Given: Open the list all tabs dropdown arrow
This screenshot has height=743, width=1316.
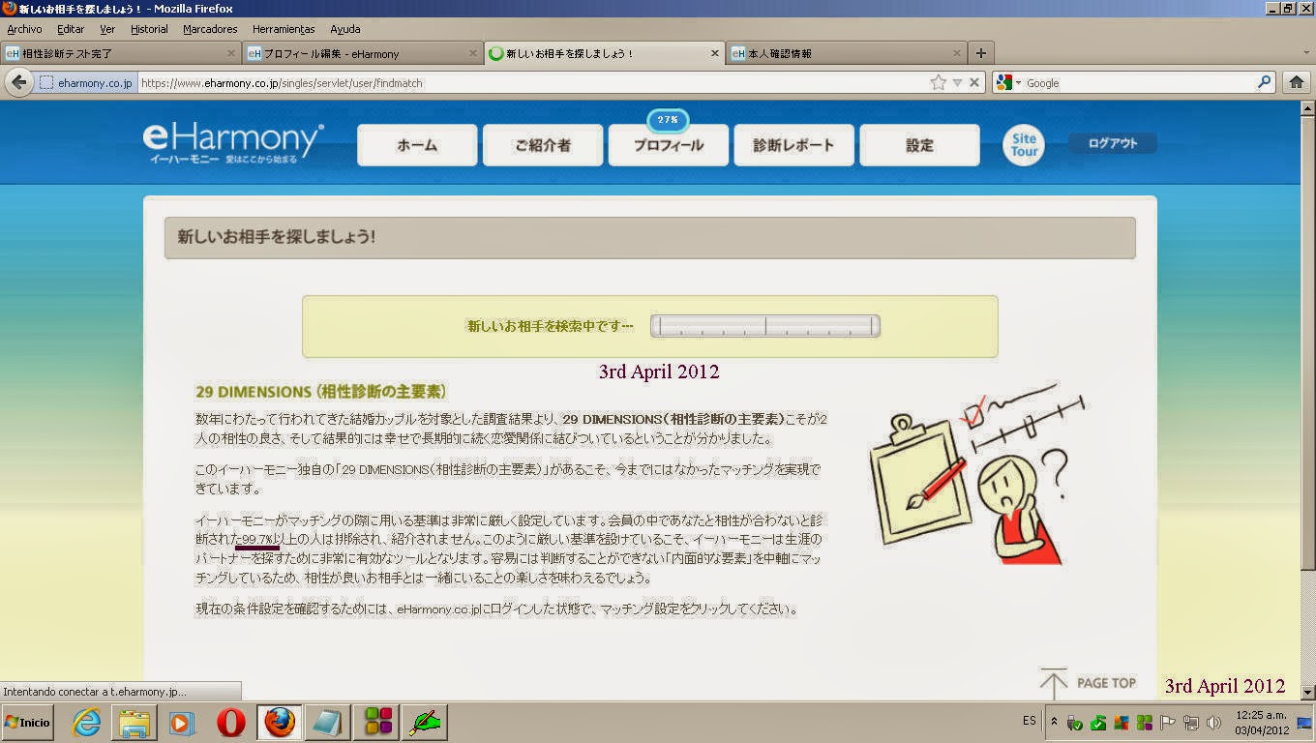Looking at the screenshot, I should coord(1306,53).
